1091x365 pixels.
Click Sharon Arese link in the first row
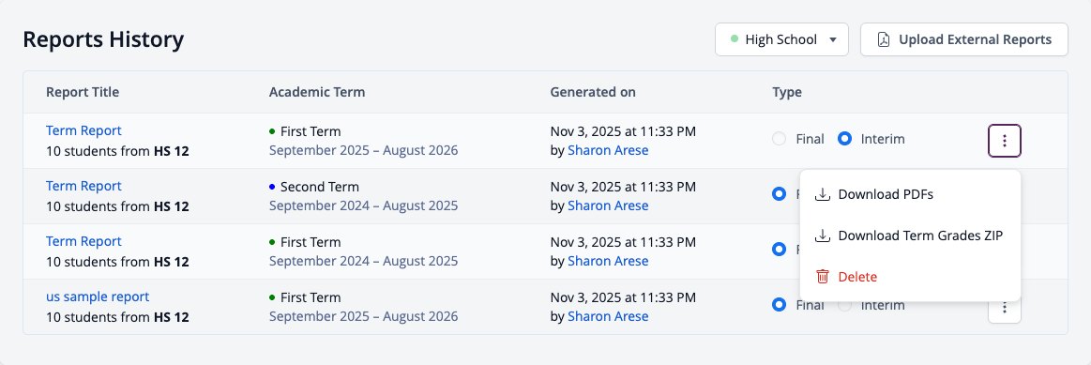click(x=608, y=150)
